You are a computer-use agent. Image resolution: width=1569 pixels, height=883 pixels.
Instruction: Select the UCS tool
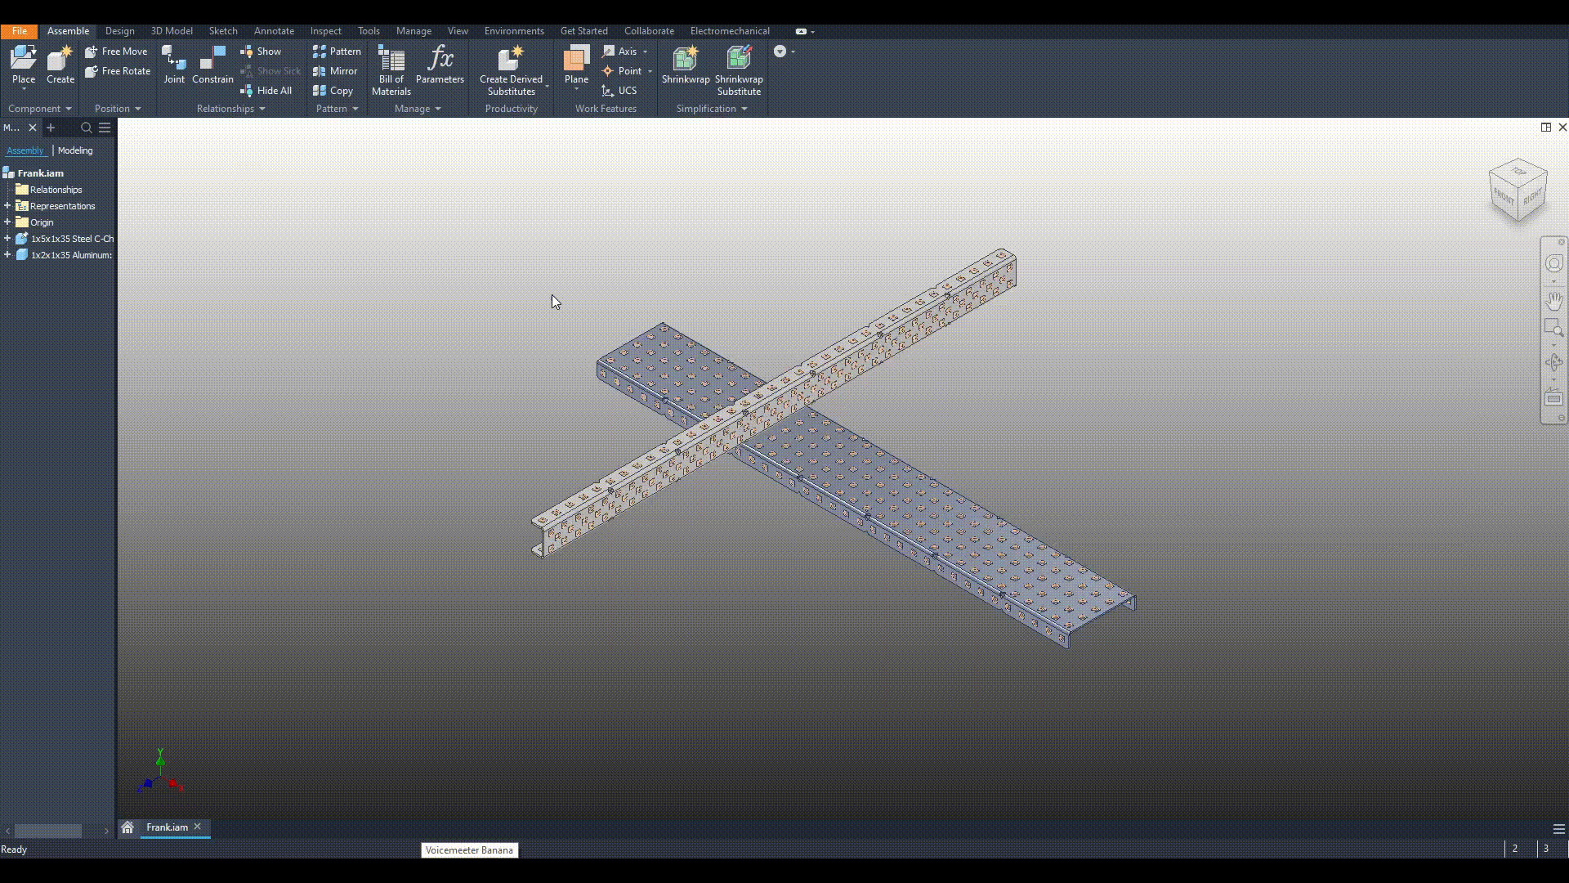(619, 91)
